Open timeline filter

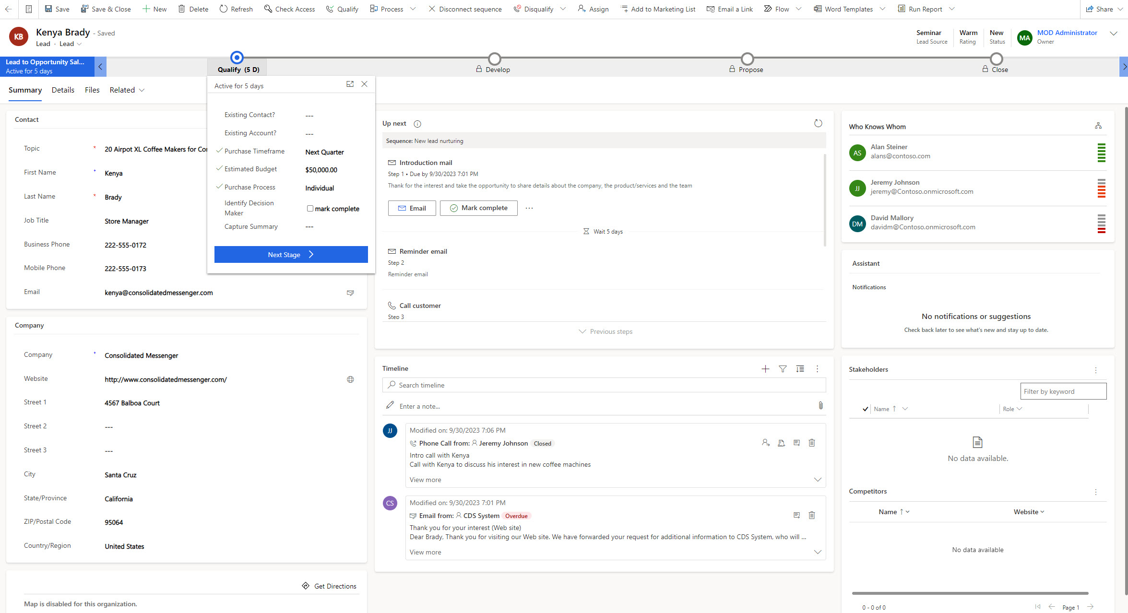(x=783, y=369)
